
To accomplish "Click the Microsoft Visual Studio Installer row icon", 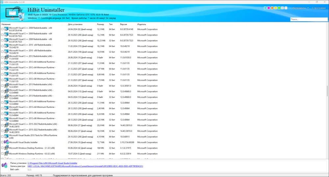I will tap(6, 142).
